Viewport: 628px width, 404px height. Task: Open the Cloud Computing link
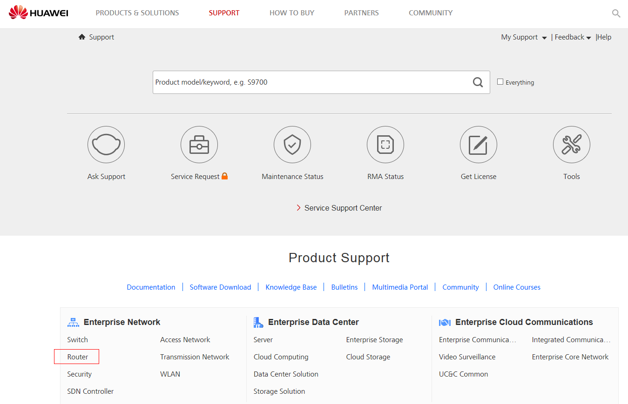coord(281,357)
